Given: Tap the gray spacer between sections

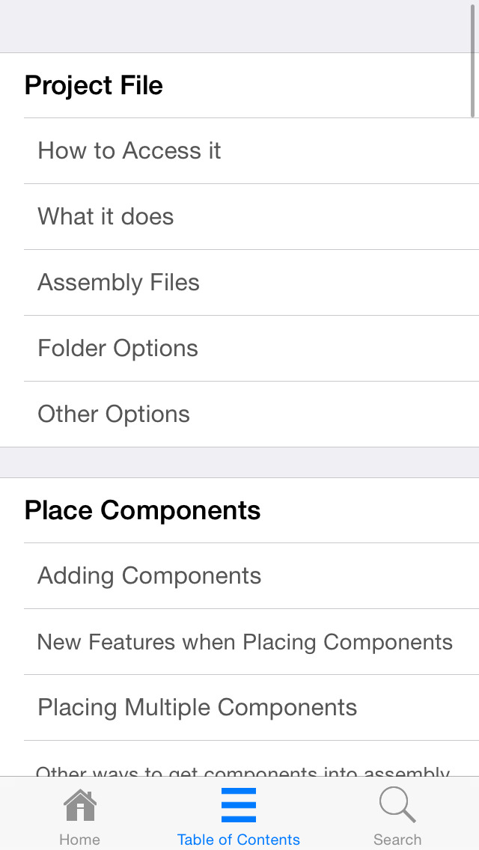Looking at the screenshot, I should click(x=239, y=462).
